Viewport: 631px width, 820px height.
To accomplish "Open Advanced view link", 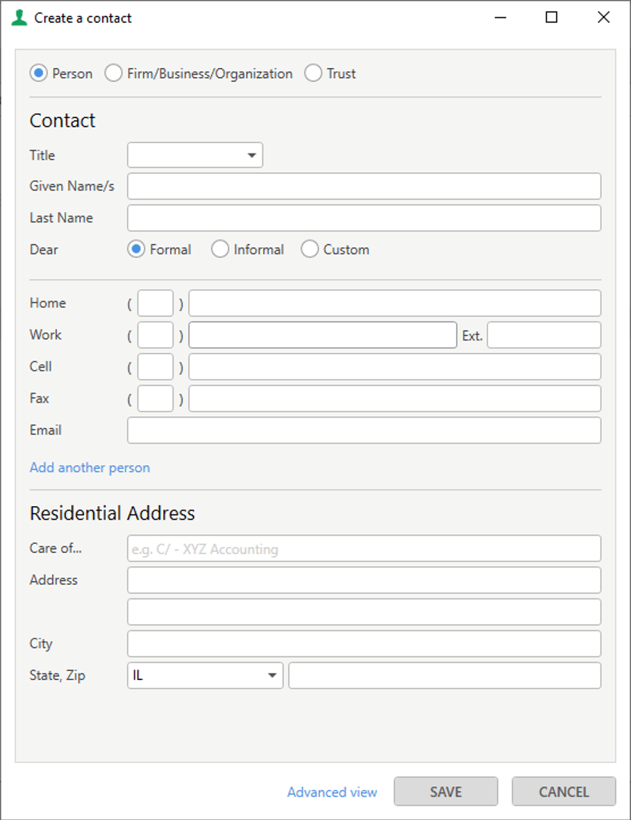I will tap(331, 792).
